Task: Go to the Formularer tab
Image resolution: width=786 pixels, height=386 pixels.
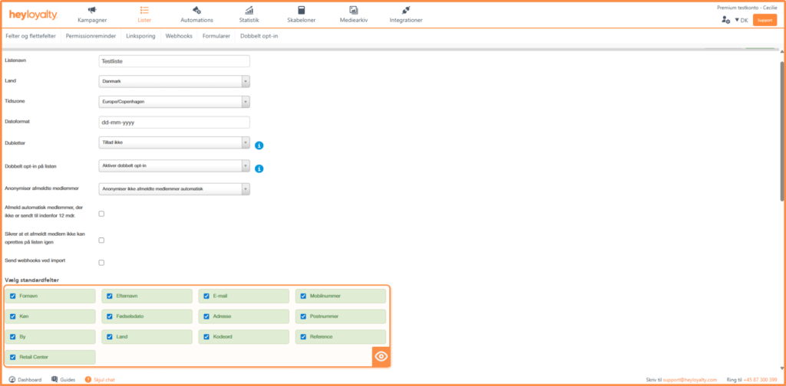Action: tap(217, 35)
